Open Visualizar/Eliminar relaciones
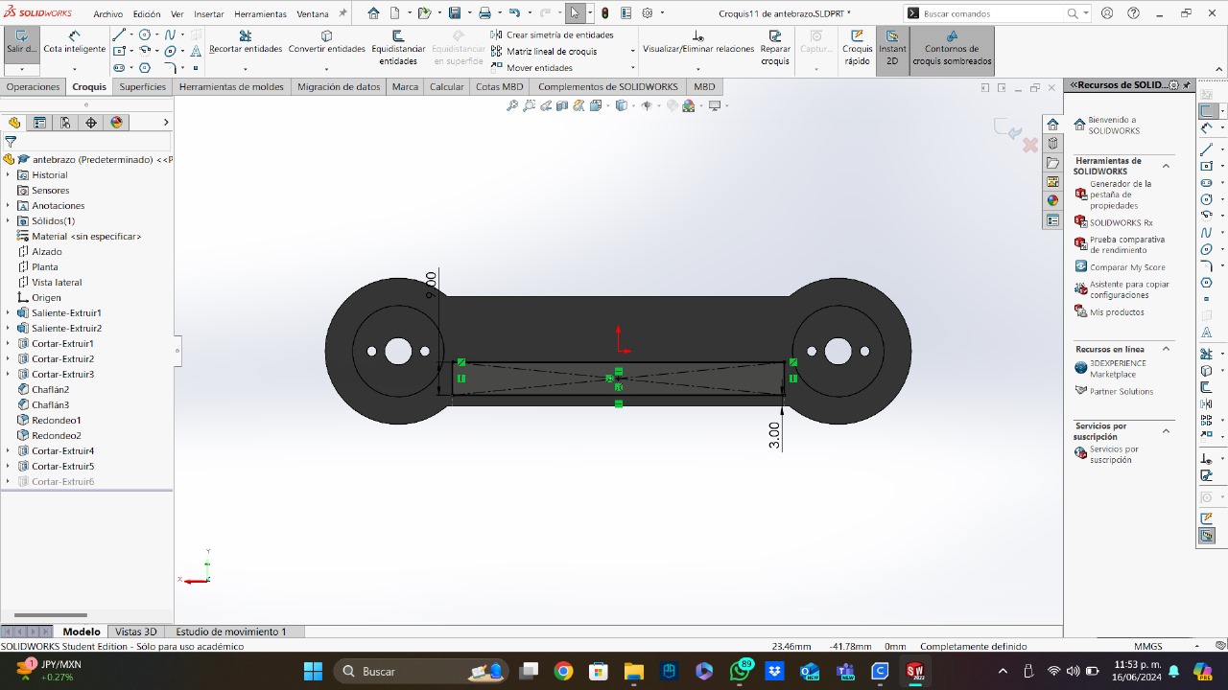1228x690 pixels. coord(698,43)
